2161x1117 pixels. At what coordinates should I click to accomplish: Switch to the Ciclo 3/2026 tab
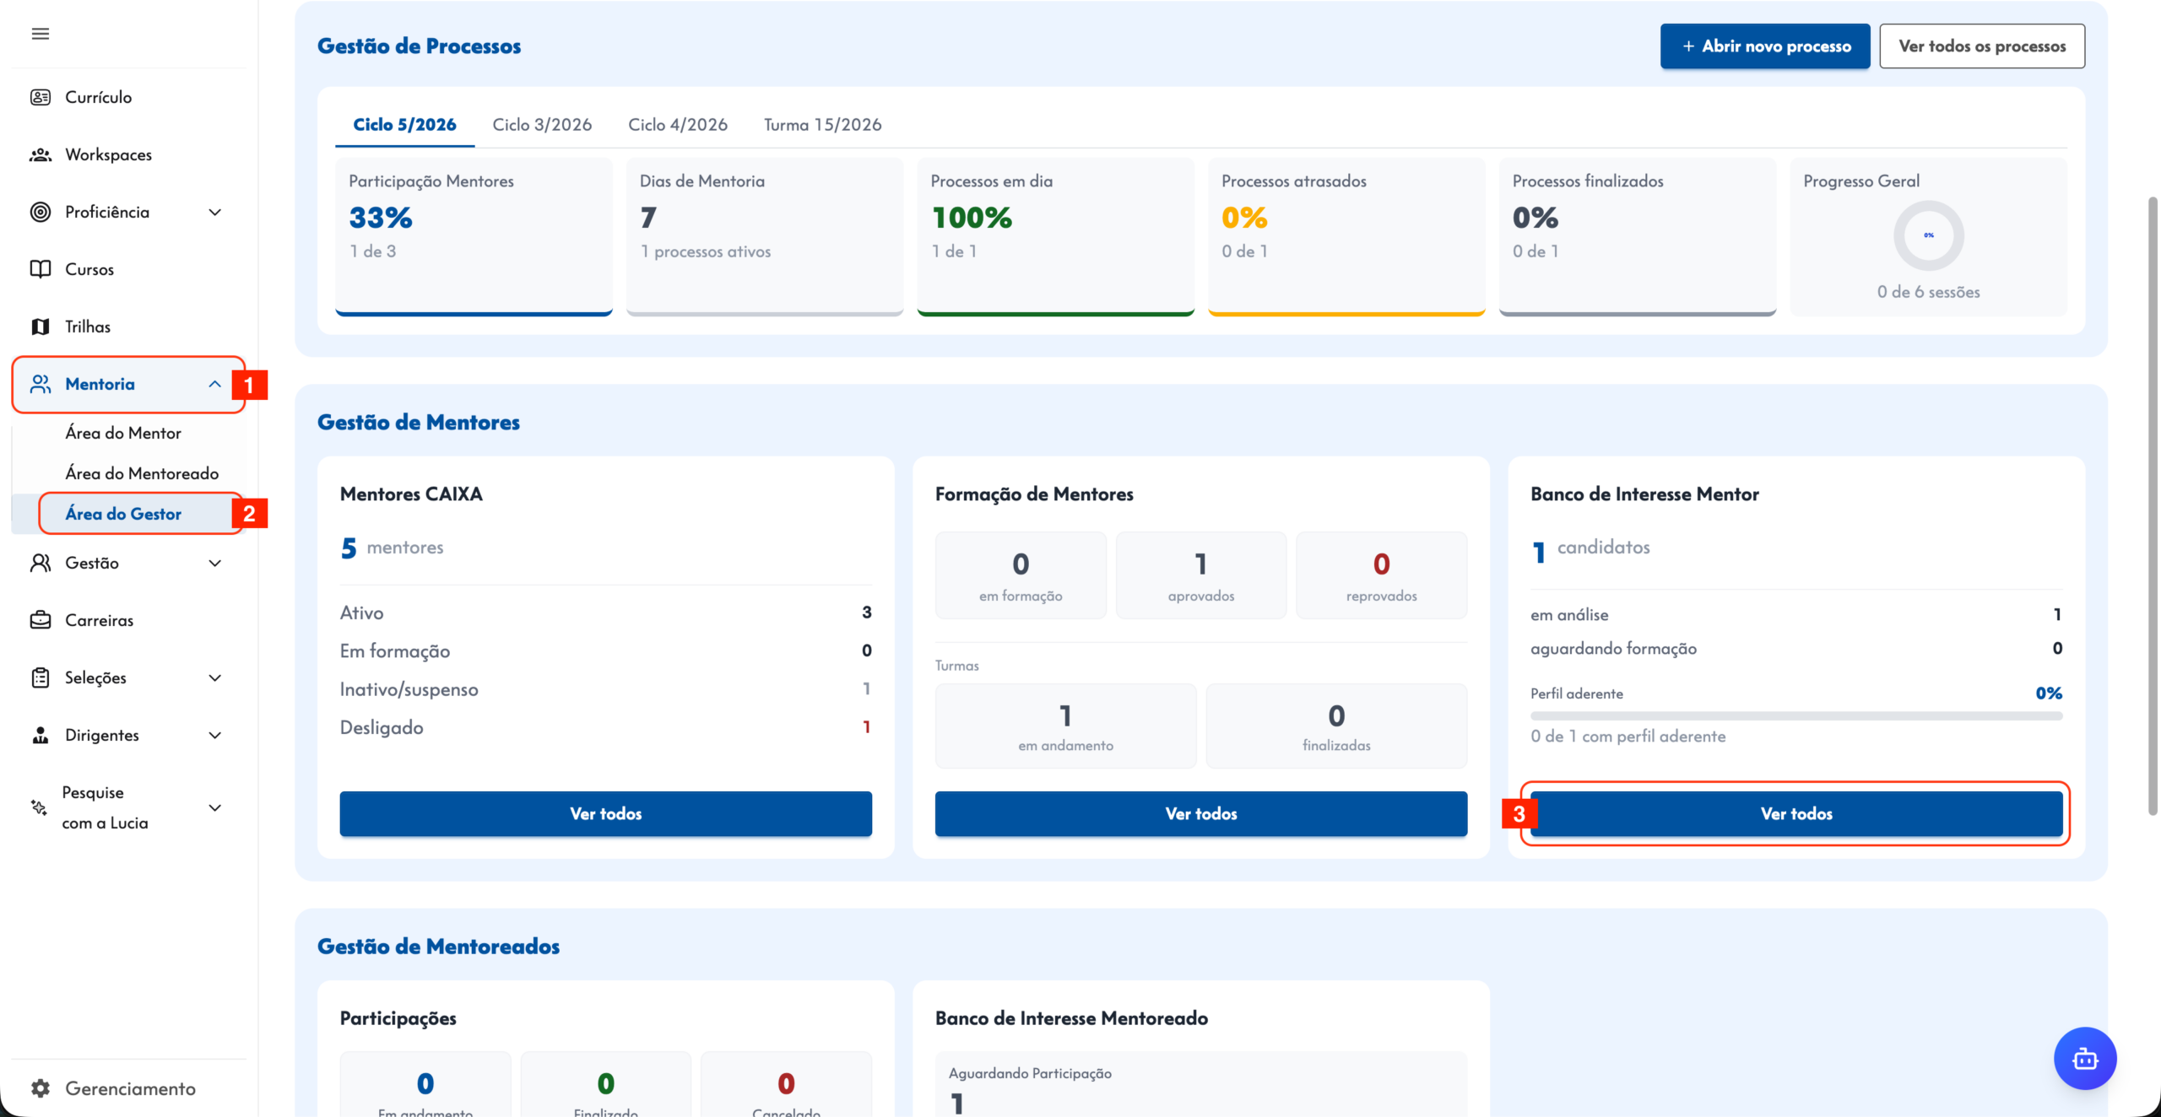542,125
